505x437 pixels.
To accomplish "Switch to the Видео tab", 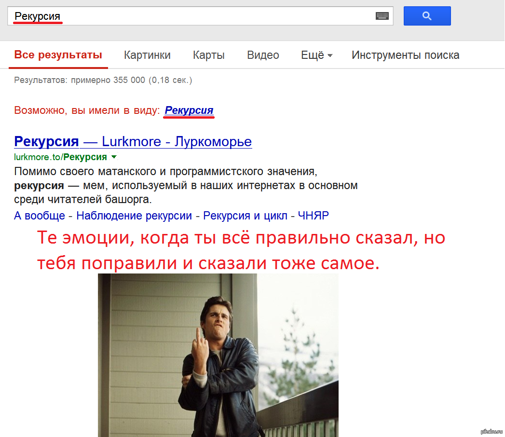I will click(x=263, y=55).
